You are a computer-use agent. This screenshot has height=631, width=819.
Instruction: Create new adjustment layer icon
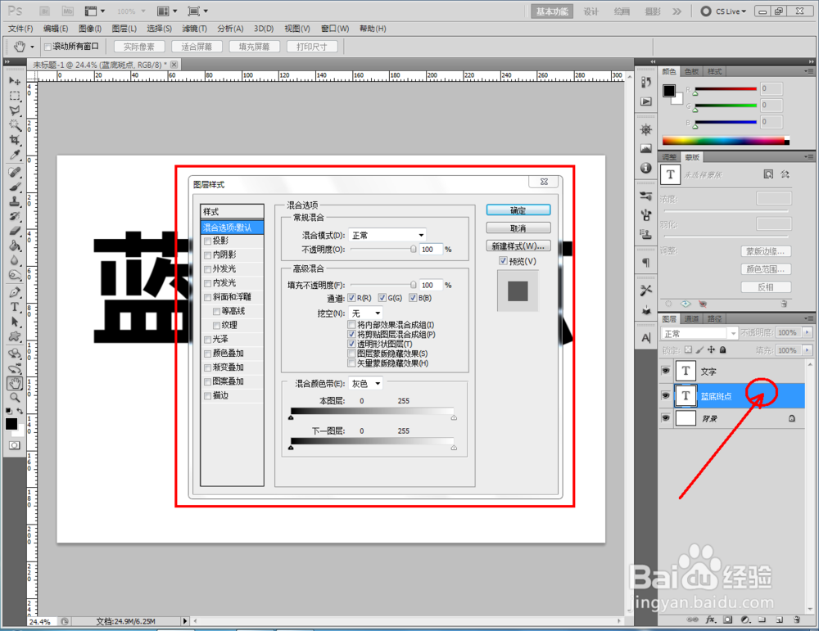click(x=745, y=620)
